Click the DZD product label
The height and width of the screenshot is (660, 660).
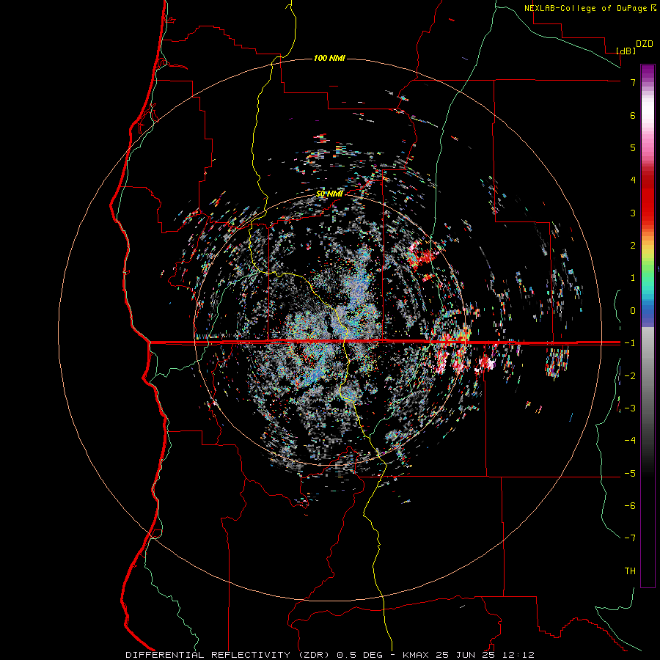coord(645,44)
